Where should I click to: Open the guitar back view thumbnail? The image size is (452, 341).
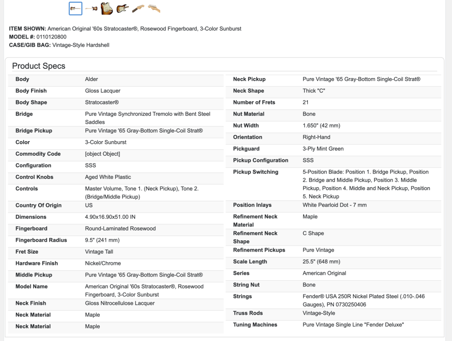91,8
